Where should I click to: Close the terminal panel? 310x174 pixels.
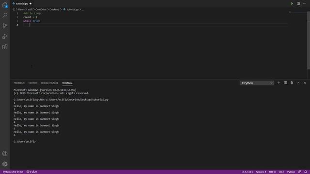pos(305,83)
